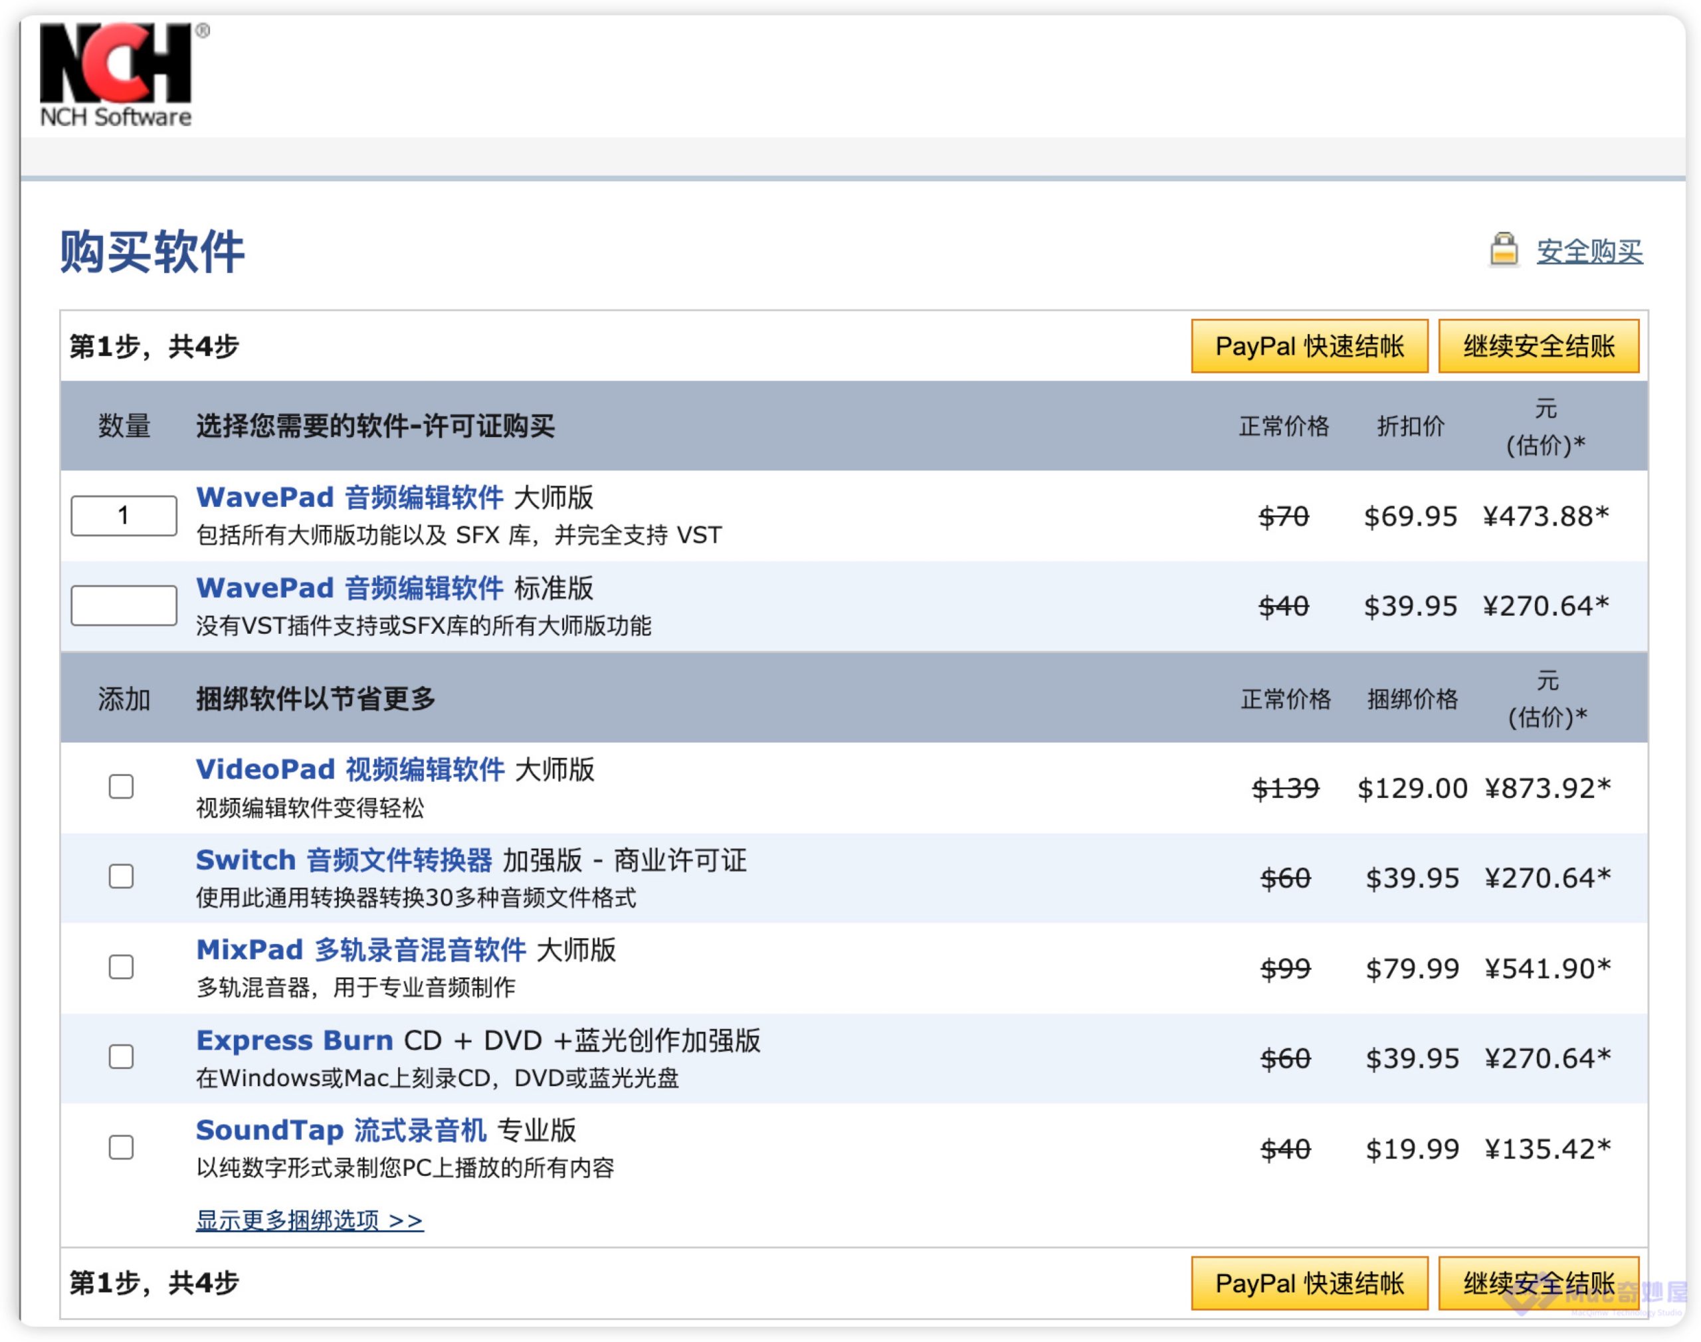1701x1342 pixels.
Task: Open the Express Burn product link
Action: coord(294,1040)
